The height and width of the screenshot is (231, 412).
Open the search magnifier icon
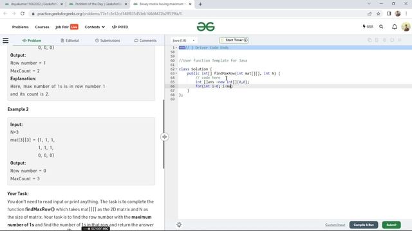coord(381,27)
